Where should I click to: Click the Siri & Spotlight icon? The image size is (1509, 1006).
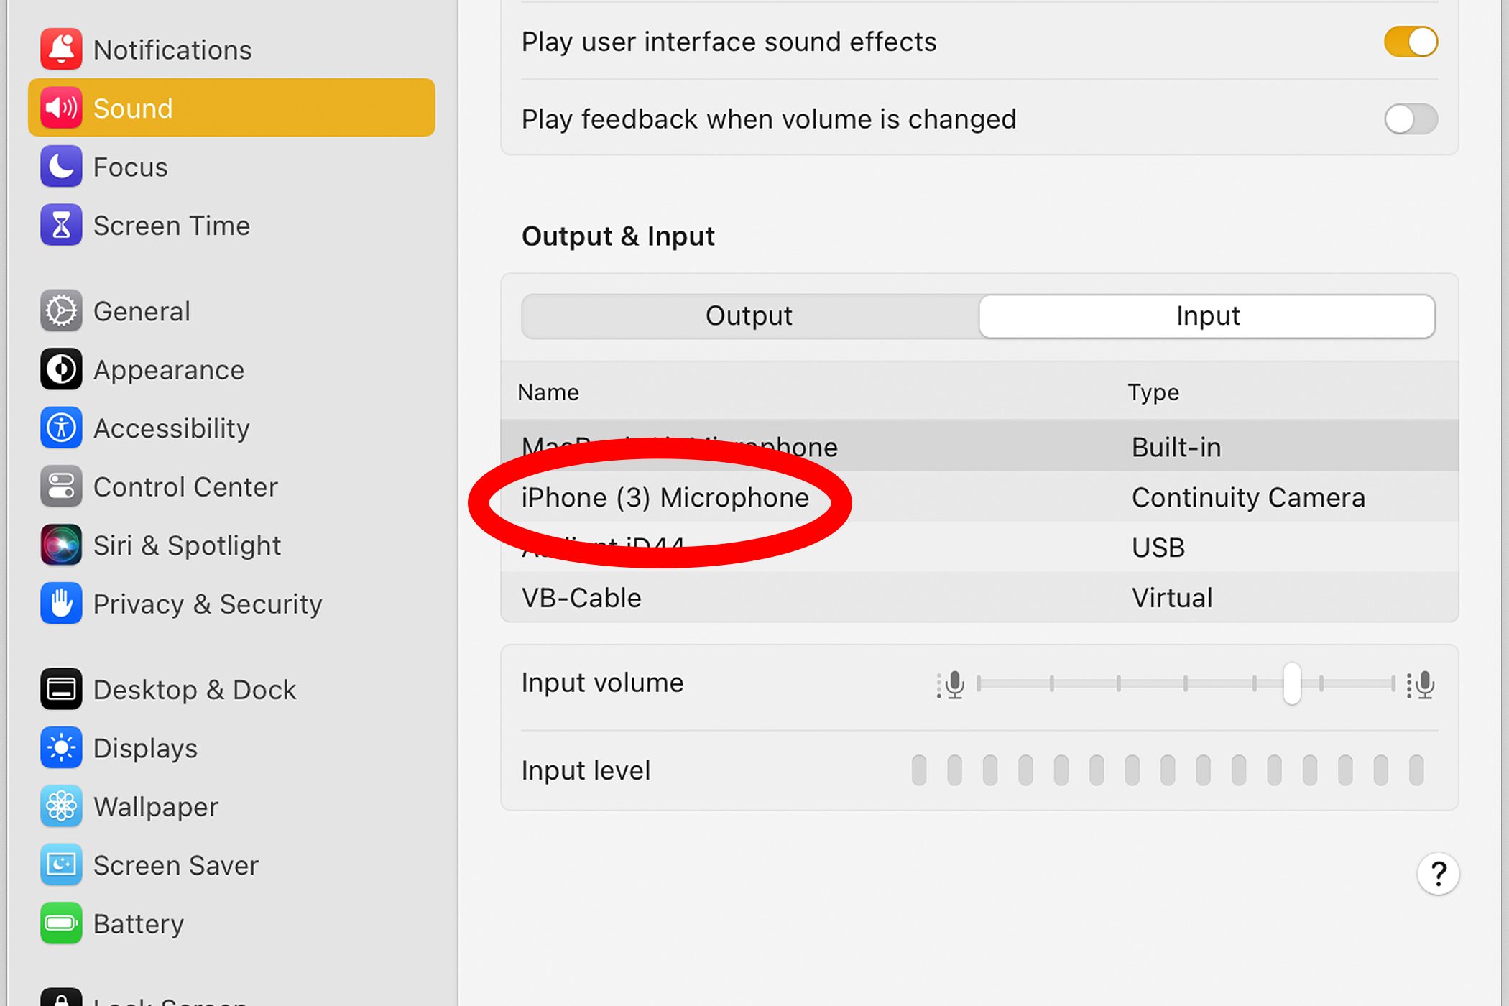tap(61, 545)
